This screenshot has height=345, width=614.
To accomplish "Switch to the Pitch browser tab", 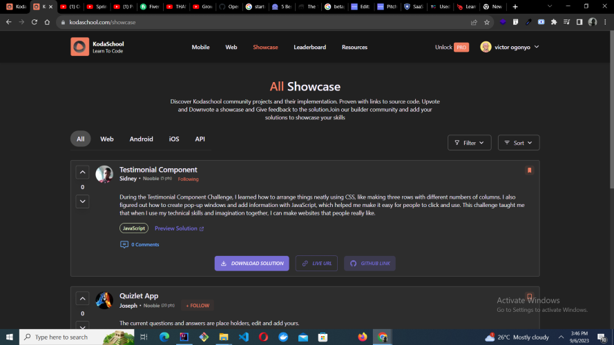I will pos(387,7).
